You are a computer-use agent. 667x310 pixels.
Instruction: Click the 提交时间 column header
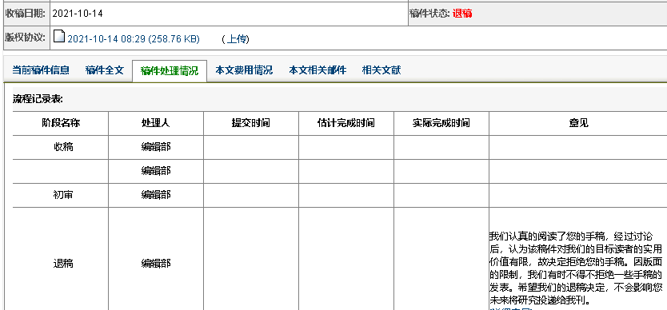[251, 123]
